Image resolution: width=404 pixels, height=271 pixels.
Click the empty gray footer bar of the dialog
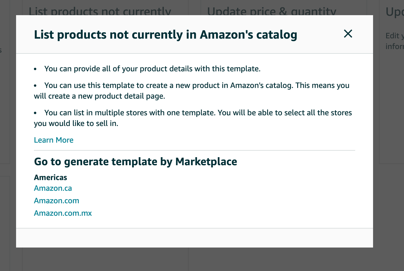(195, 238)
